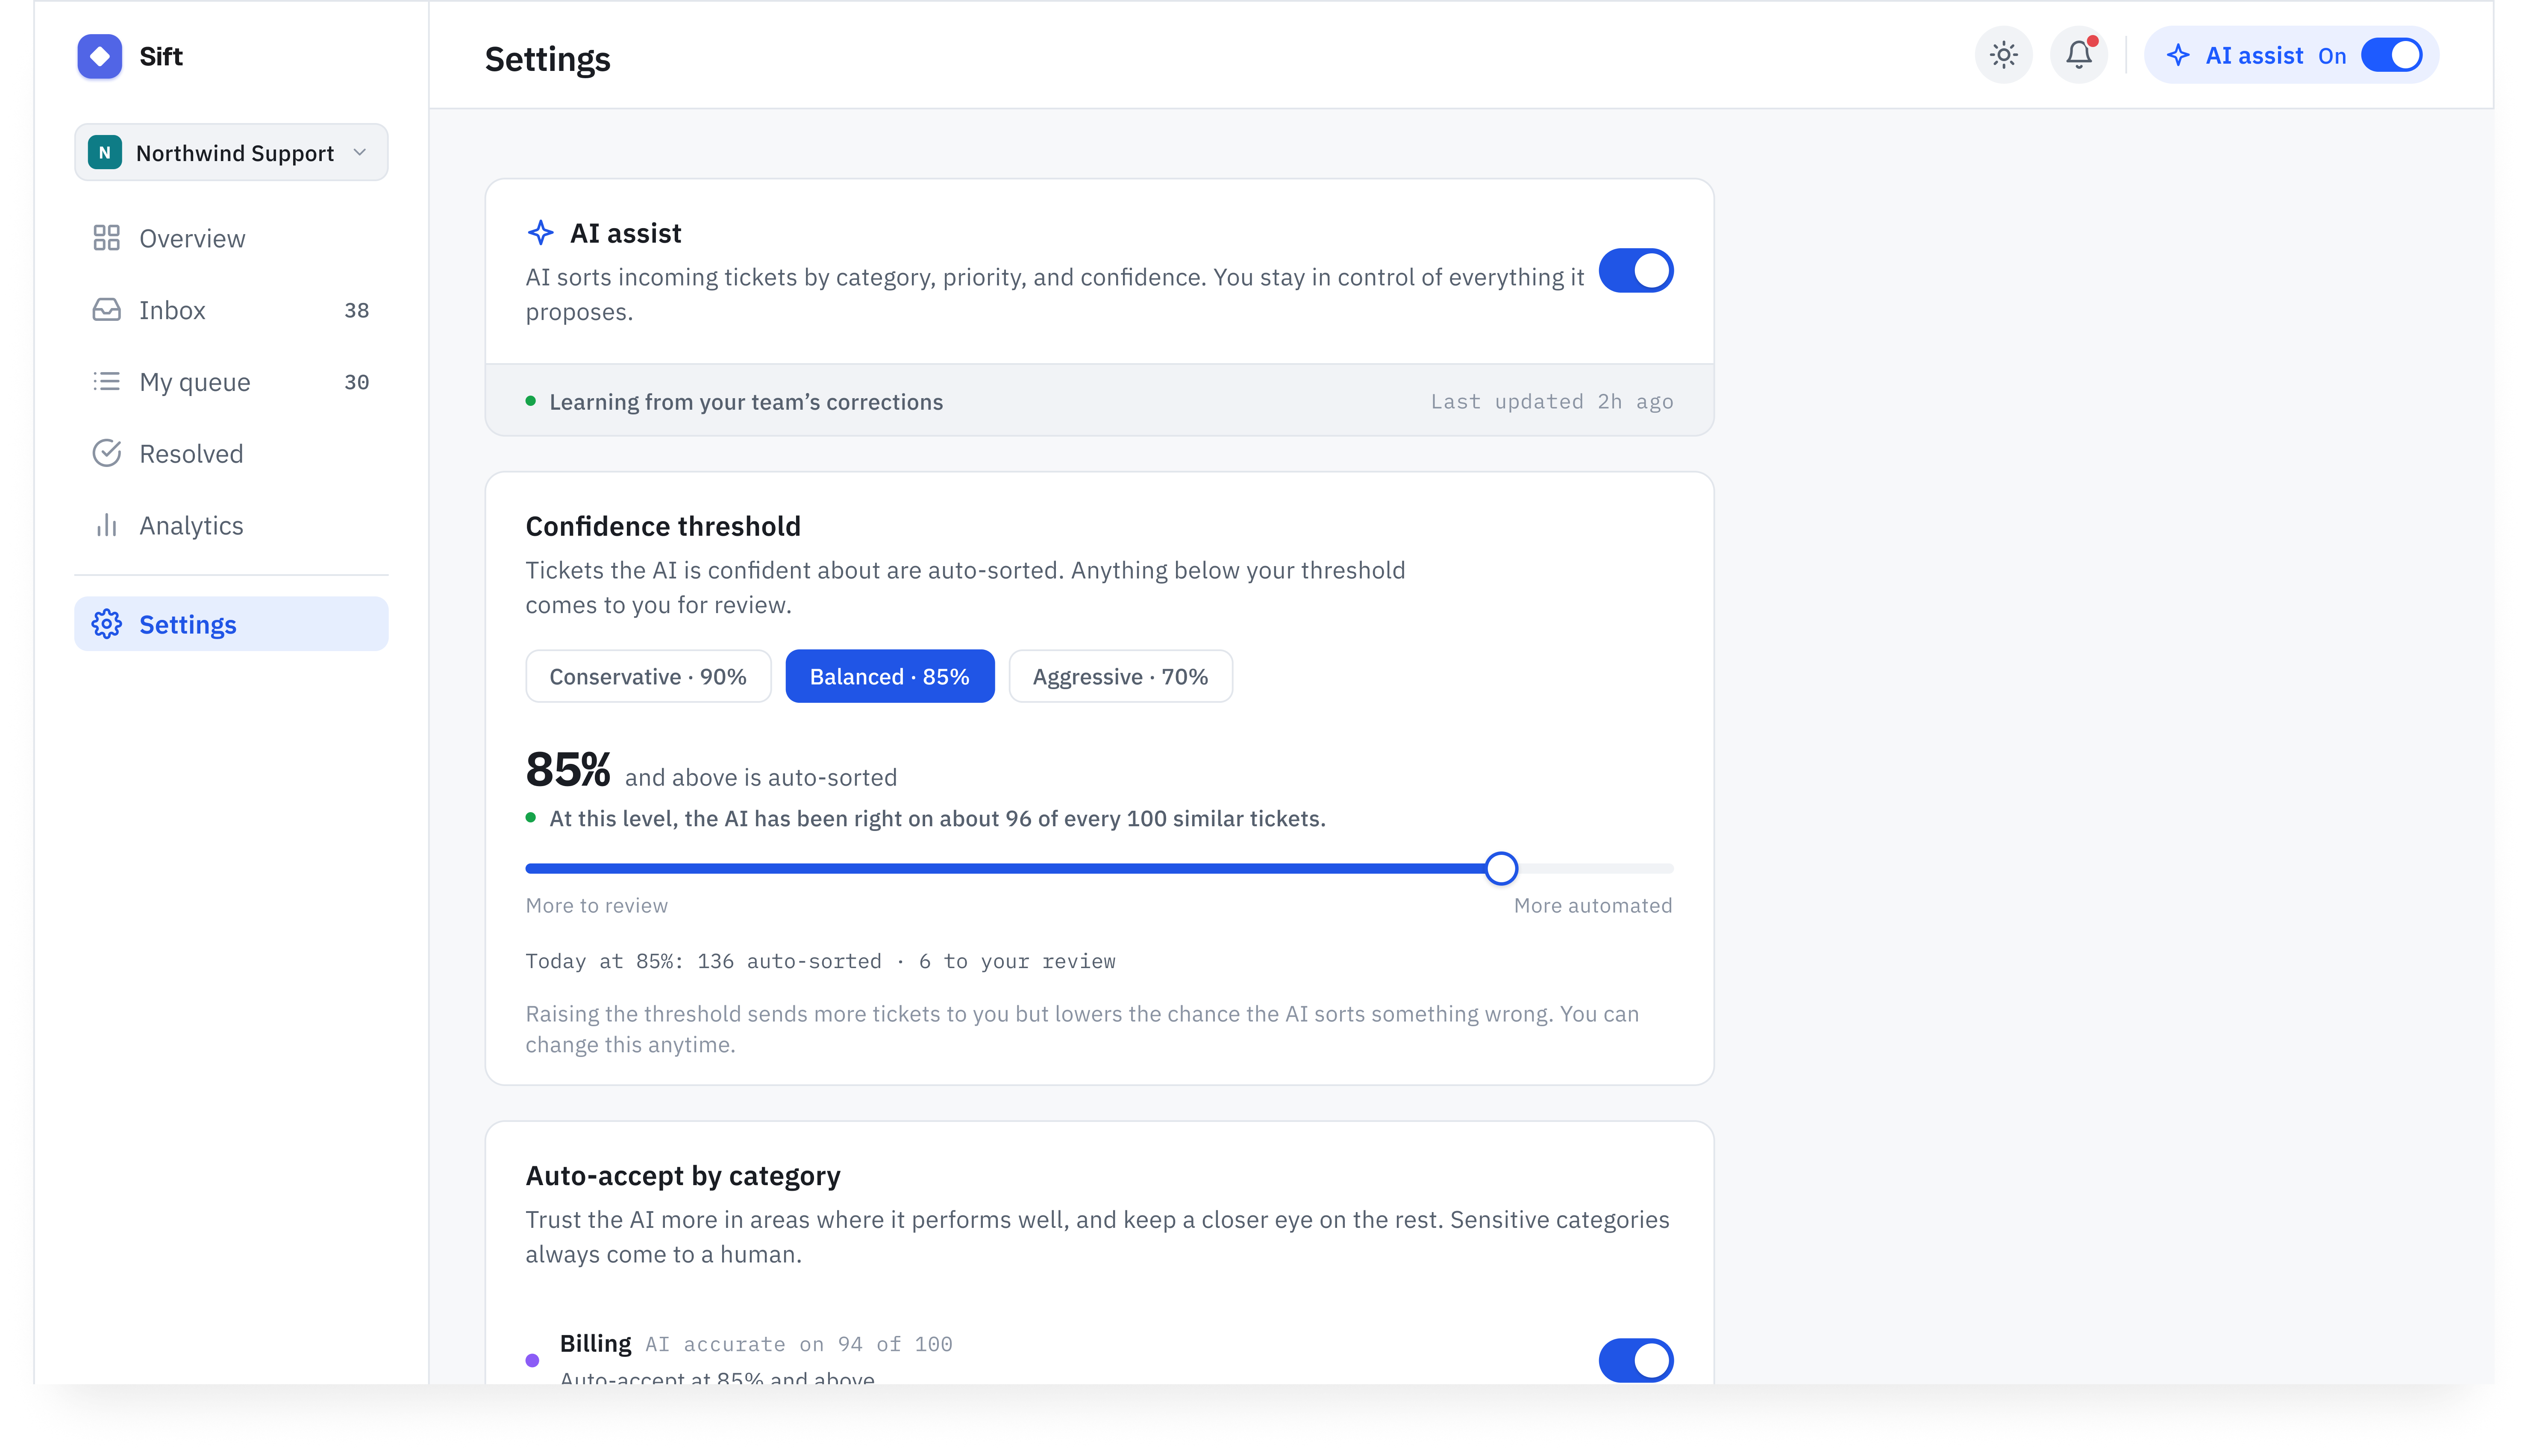Open My queue from the sidebar
This screenshot has width=2528, height=1456.
click(231, 382)
